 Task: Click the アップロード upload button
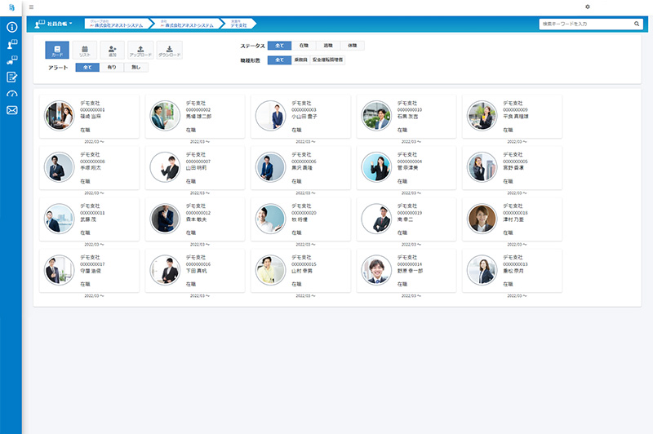(x=140, y=50)
